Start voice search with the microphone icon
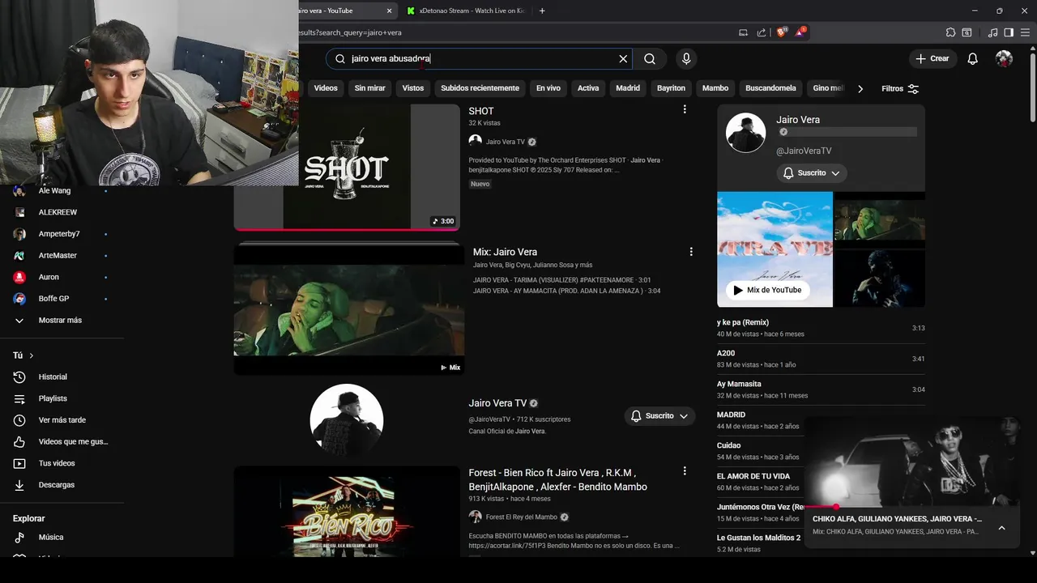The width and height of the screenshot is (1037, 583). (x=686, y=59)
